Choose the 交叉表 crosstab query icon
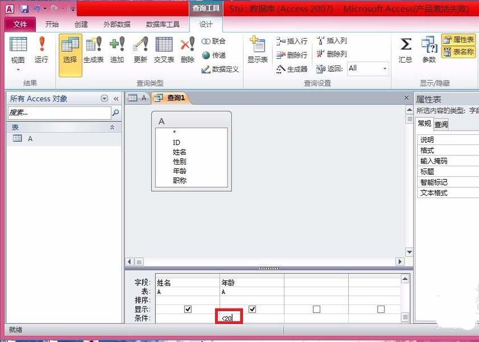Screen dimensions: 479x342 tap(164, 51)
